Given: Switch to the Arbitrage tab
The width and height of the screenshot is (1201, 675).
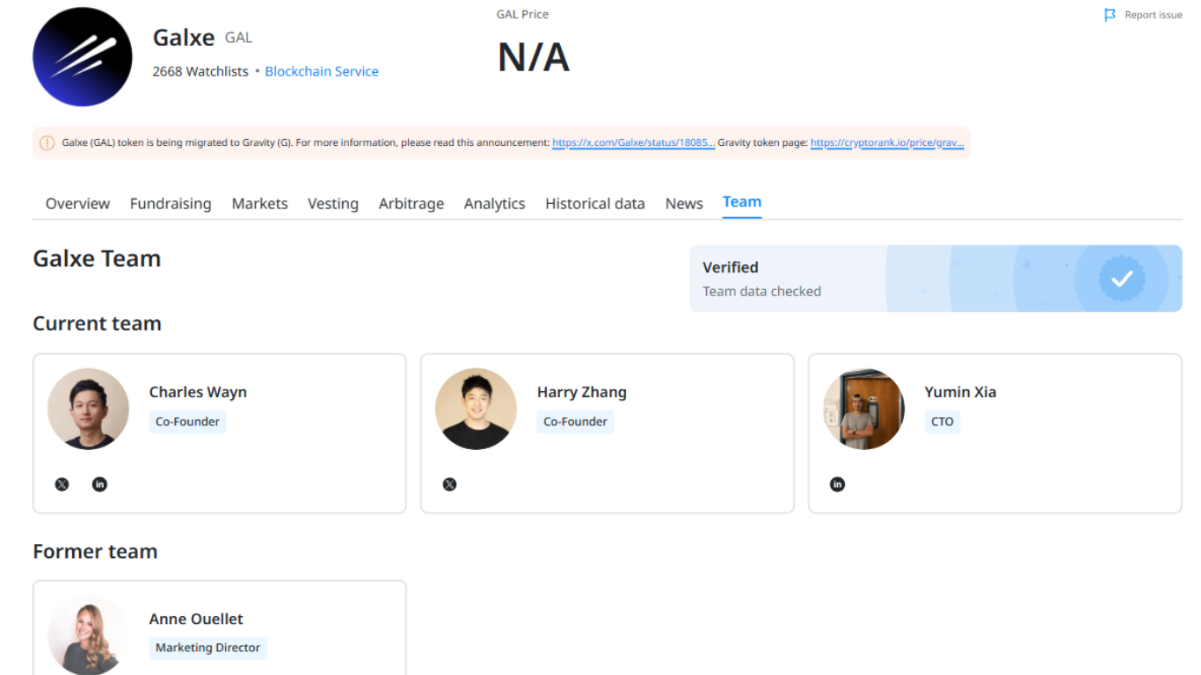Looking at the screenshot, I should pyautogui.click(x=411, y=203).
